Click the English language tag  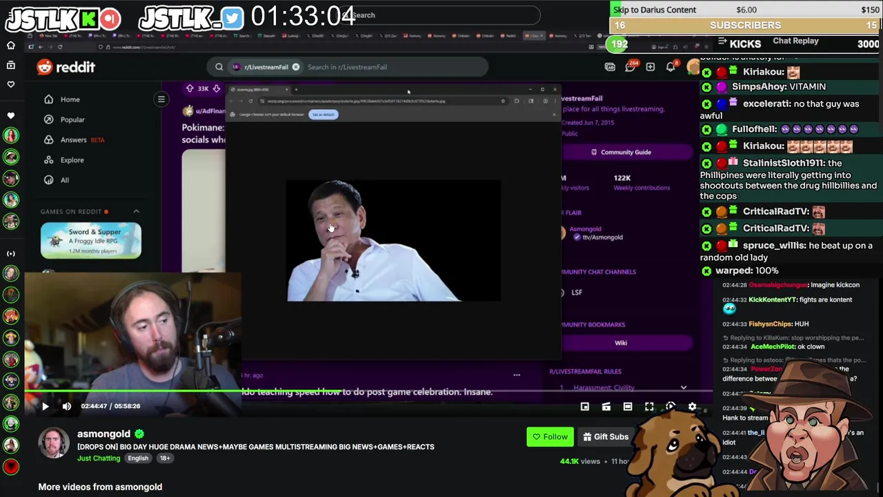(138, 458)
